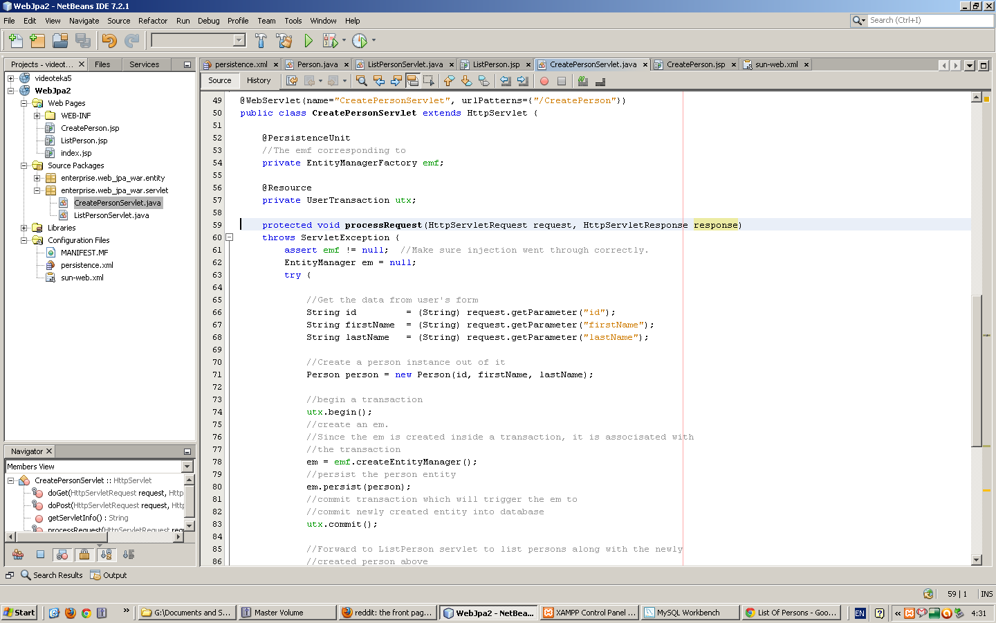Image resolution: width=996 pixels, height=623 pixels.
Task: Open the Output window
Action: [109, 575]
